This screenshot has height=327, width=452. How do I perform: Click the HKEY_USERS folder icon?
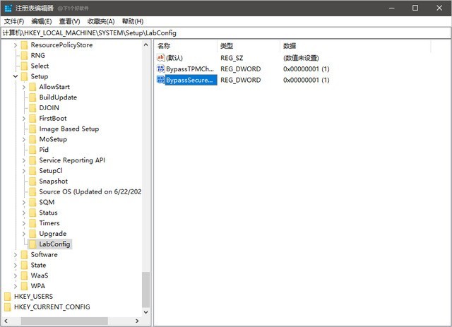click(8, 297)
